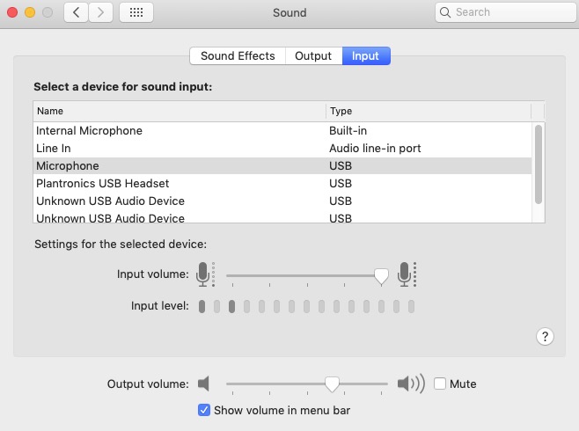Viewport: 579px width, 431px height.
Task: Select the Input tab
Action: 365,55
